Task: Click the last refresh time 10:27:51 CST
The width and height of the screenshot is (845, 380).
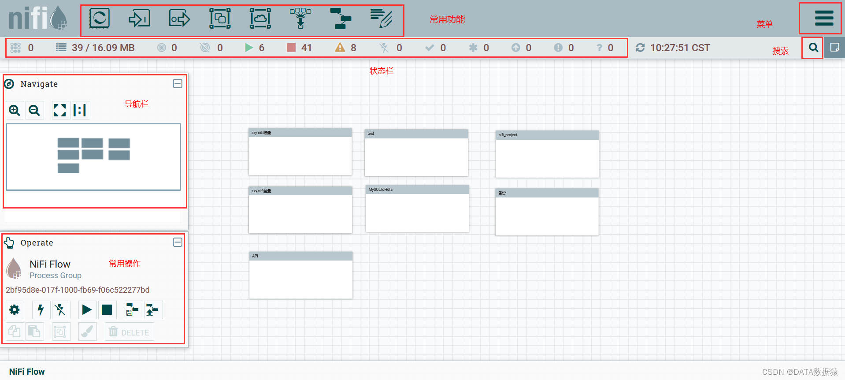Action: point(680,48)
